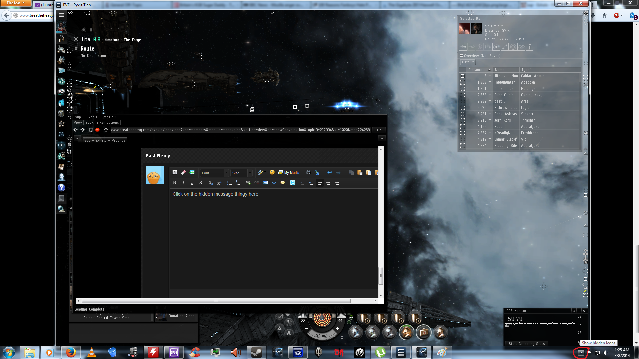Activate the medkit module
The image size is (639, 359).
pos(423,332)
